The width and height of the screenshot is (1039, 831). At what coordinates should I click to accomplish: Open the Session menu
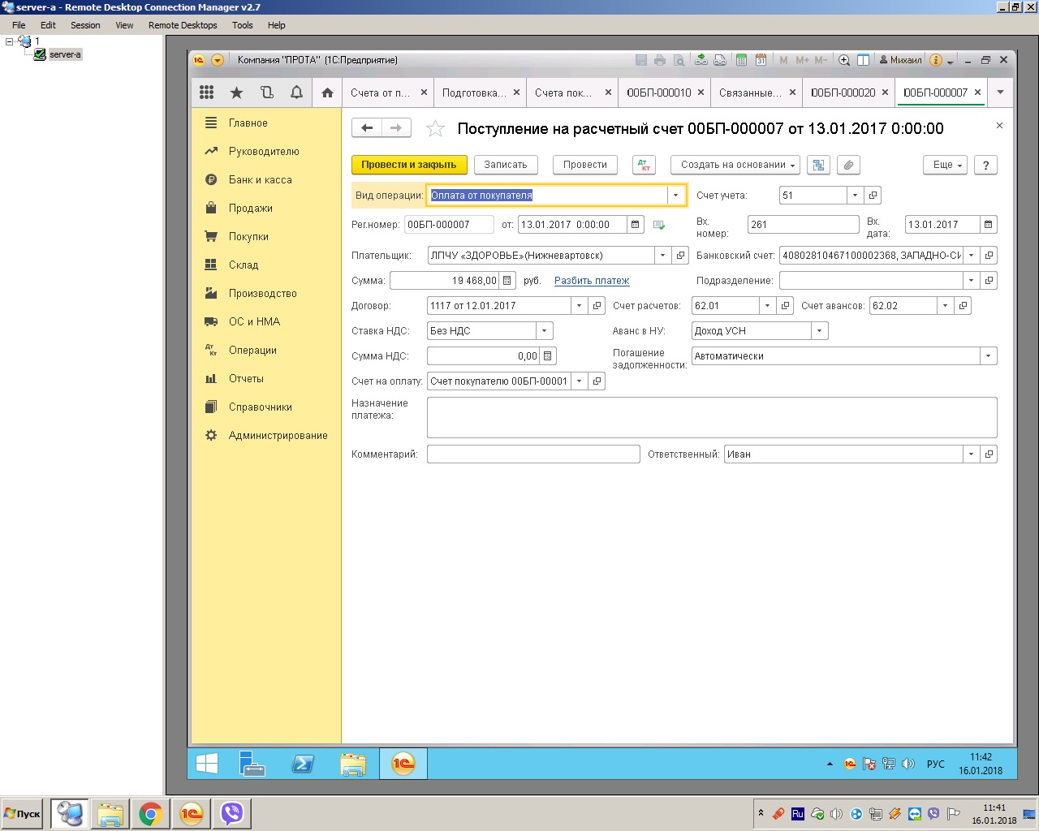click(x=85, y=25)
